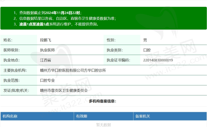This screenshot has height=127, width=207.
Task: Click the 执业地点 label
Action: tap(11, 60)
